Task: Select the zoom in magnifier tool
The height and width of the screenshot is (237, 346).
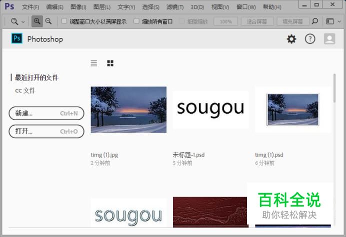Action: coord(37,21)
